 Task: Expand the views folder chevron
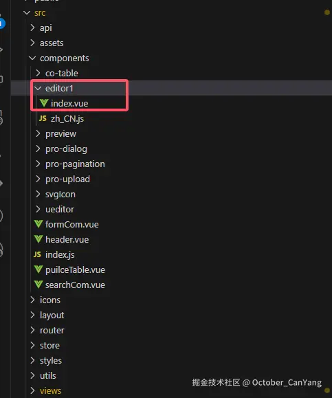coord(32,390)
